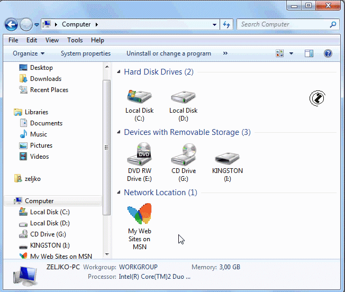The height and width of the screenshot is (292, 345).
Task: Click Uninstall or change a program
Action: tap(168, 53)
